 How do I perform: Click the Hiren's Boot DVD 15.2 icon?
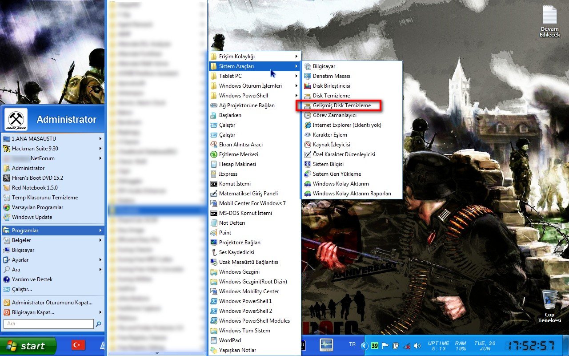(x=7, y=178)
